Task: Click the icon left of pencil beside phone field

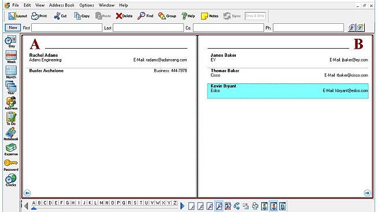Action: point(352,28)
